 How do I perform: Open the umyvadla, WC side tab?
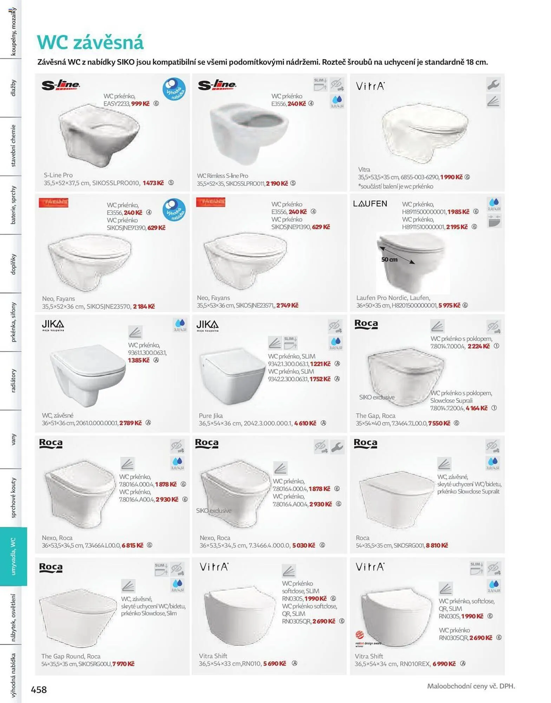[13, 556]
